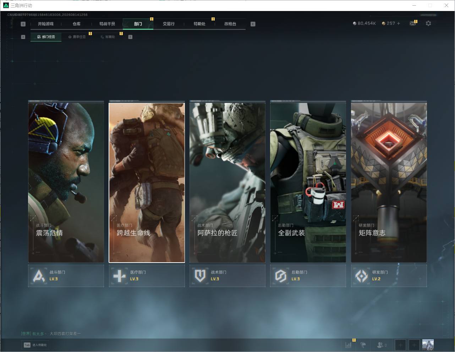The height and width of the screenshot is (352, 455).
Task: Click the 战斗部门 department emblem icon
Action: pos(39,276)
